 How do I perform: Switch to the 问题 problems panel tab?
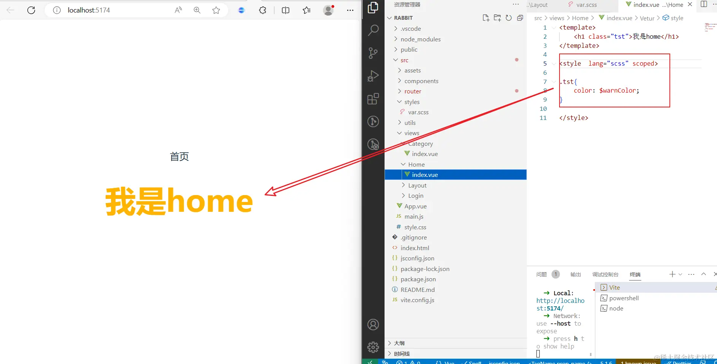click(541, 274)
